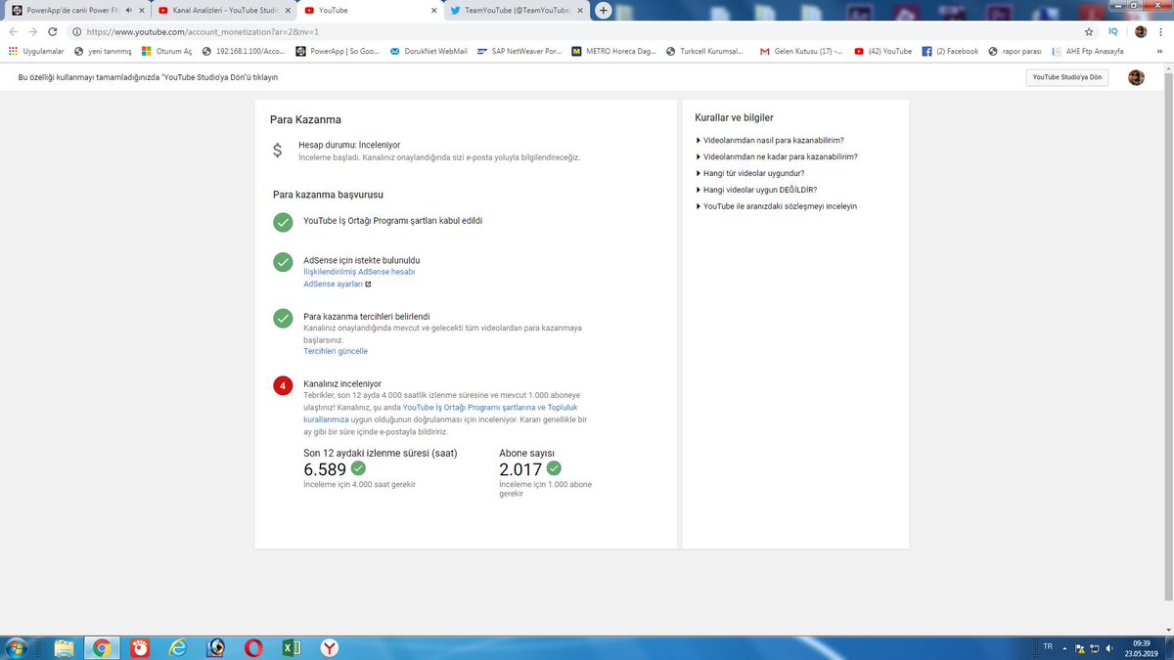This screenshot has width=1174, height=660.
Task: Click the 'Para Kazanma' heading
Action: tap(305, 119)
